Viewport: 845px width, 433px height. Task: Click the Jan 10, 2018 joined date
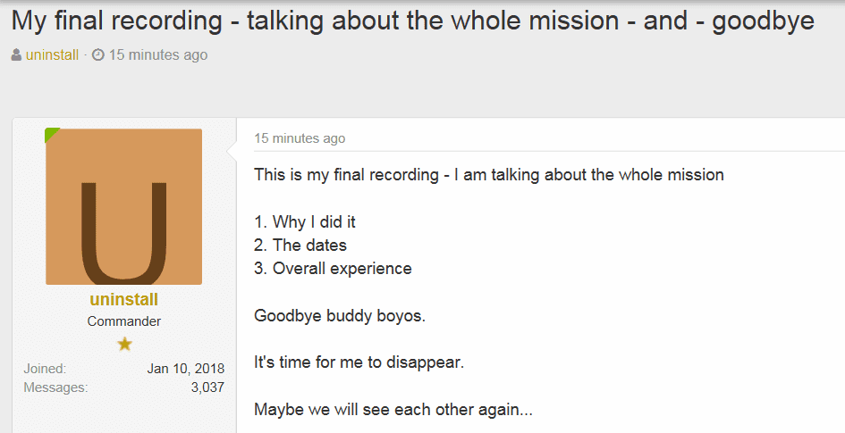186,369
